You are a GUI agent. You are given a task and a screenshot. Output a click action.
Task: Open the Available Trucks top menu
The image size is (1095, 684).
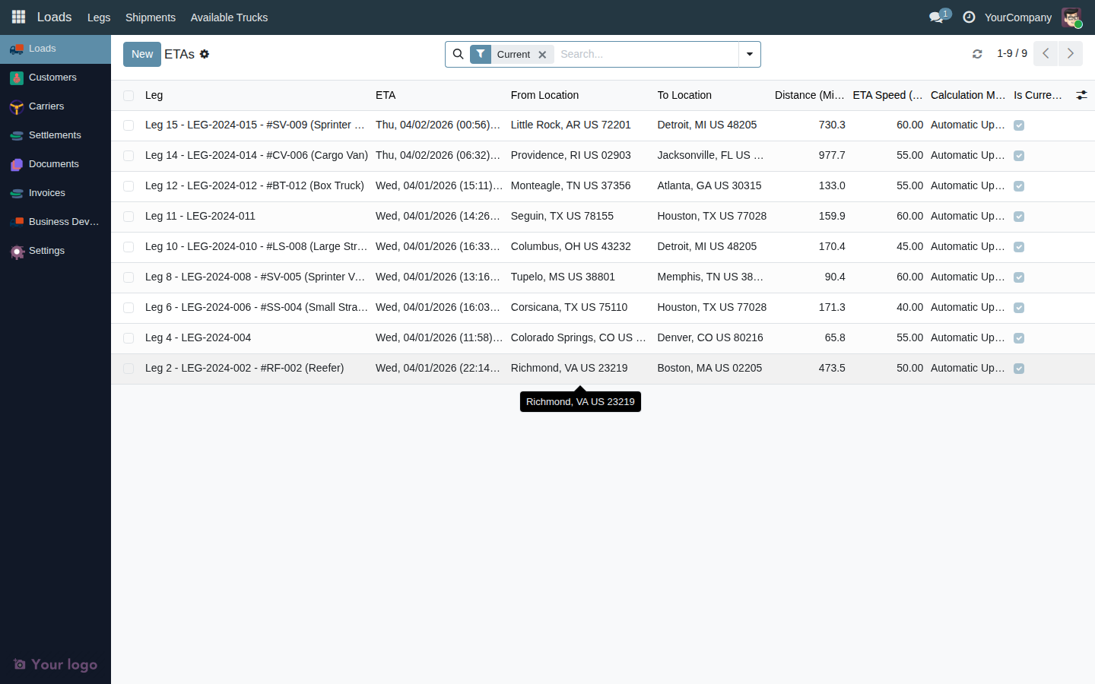coord(229,17)
